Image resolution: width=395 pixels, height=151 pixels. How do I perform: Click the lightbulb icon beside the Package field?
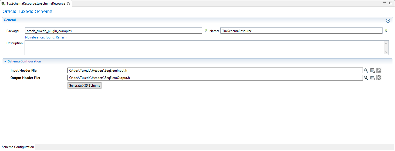click(x=205, y=30)
